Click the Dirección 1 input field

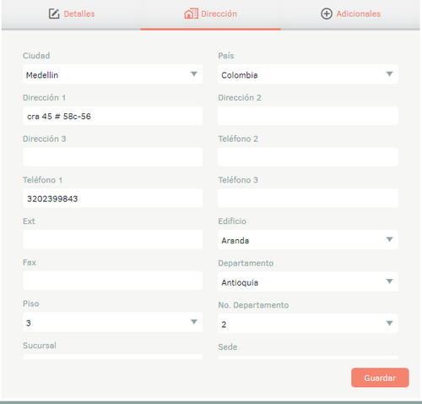pos(112,116)
